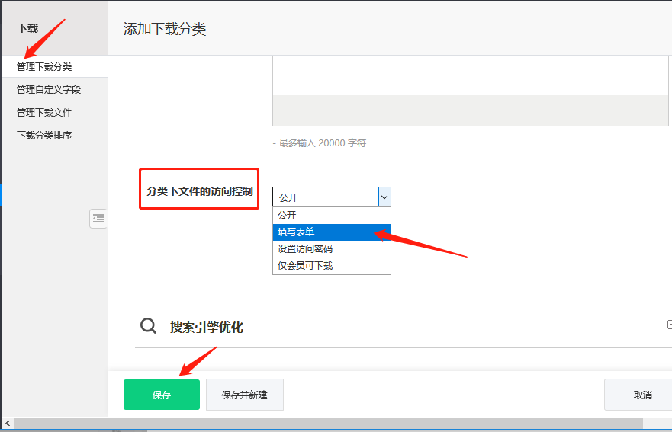Screen dimensions: 672x432
Task: Open 管理下载文件 sidebar item
Action: (44, 113)
